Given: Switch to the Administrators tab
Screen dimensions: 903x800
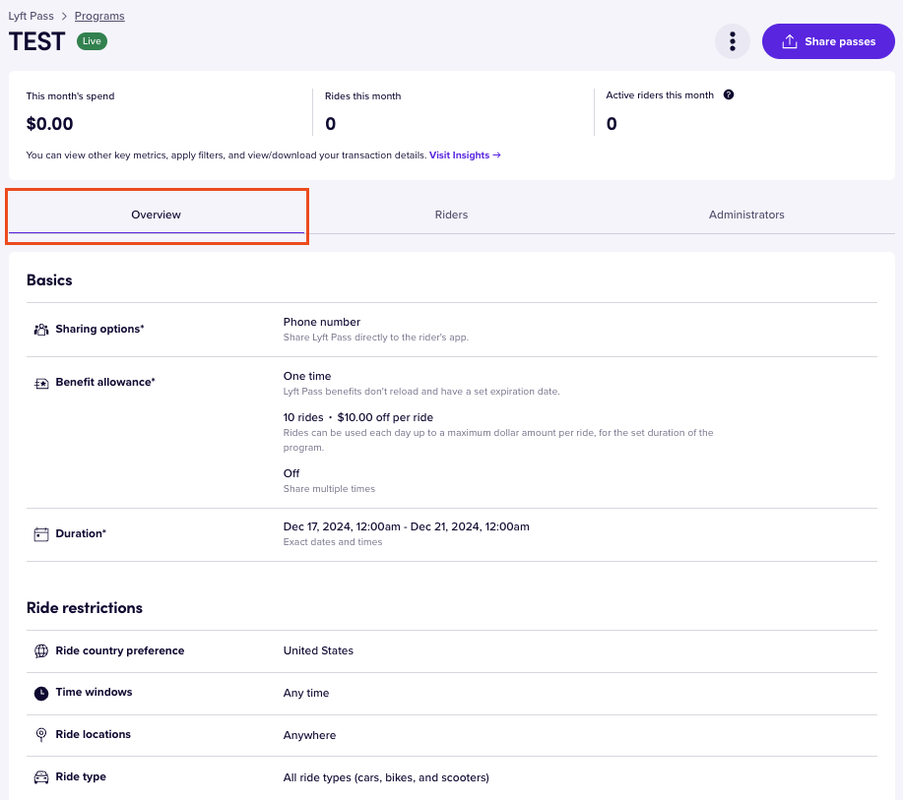Looking at the screenshot, I should click(x=746, y=215).
